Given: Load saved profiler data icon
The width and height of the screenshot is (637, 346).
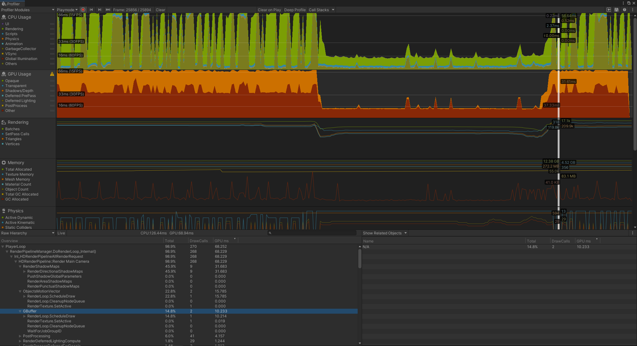Looking at the screenshot, I should 609,10.
